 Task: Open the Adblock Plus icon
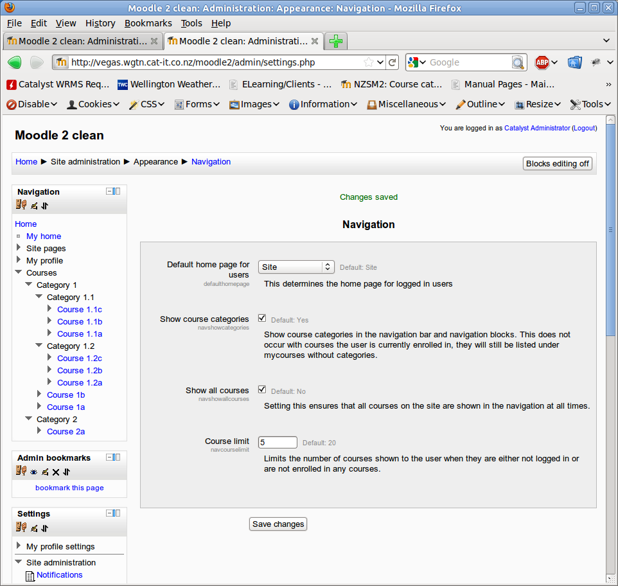click(x=542, y=62)
